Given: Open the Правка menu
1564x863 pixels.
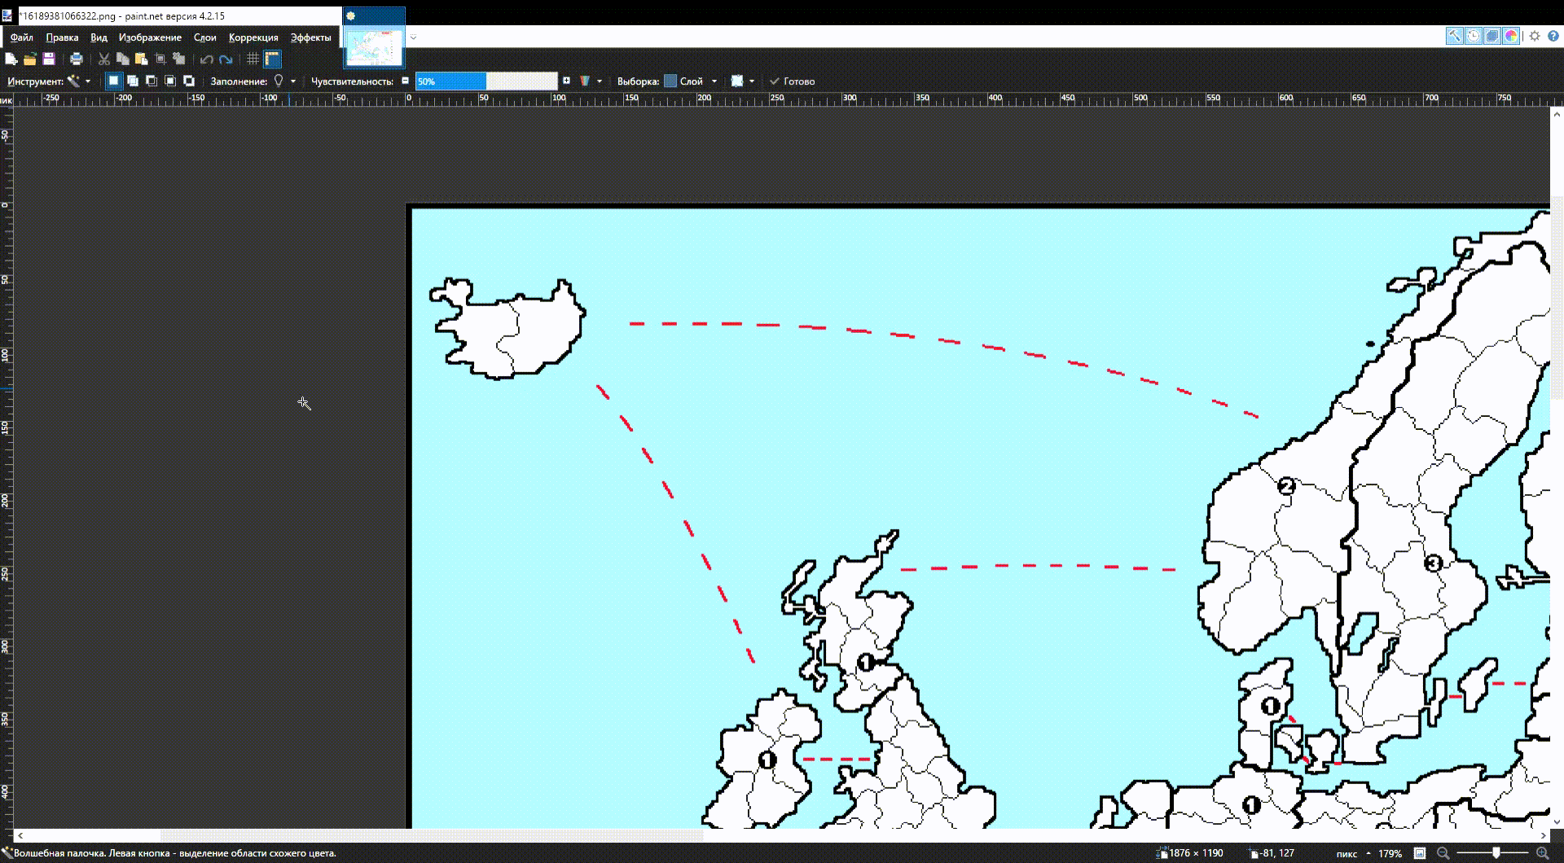Looking at the screenshot, I should click(x=62, y=37).
